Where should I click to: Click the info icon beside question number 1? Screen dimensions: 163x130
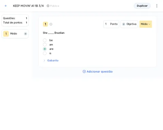click(51, 24)
